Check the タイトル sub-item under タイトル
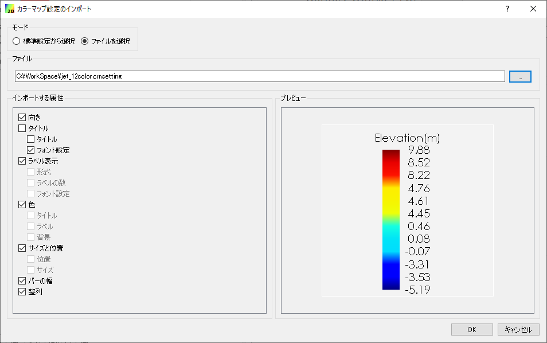547x343 pixels. click(31, 139)
